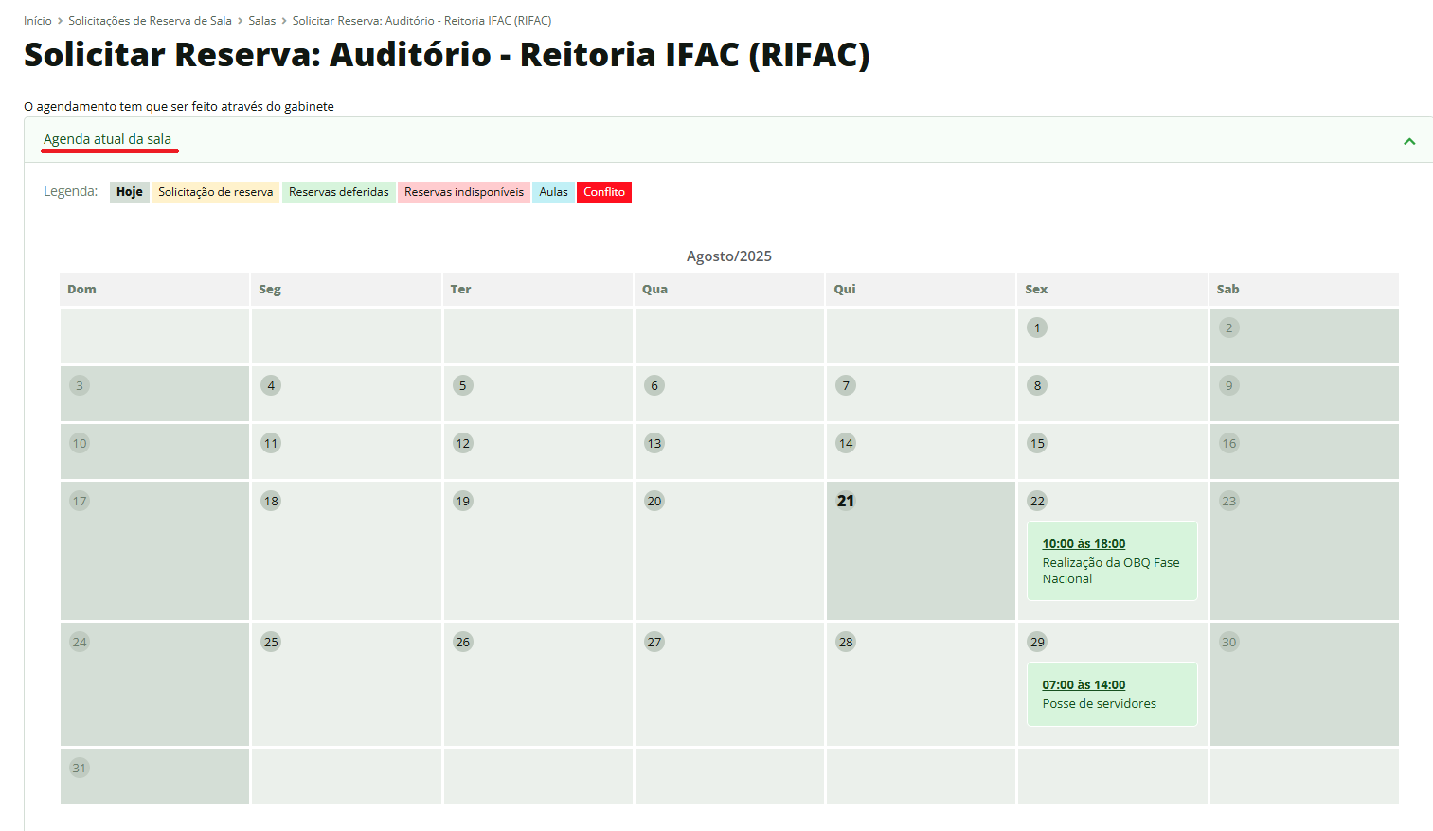Go to Solicitações de Reserva de Sala breadcrumb
The image size is (1433, 831).
click(x=150, y=20)
